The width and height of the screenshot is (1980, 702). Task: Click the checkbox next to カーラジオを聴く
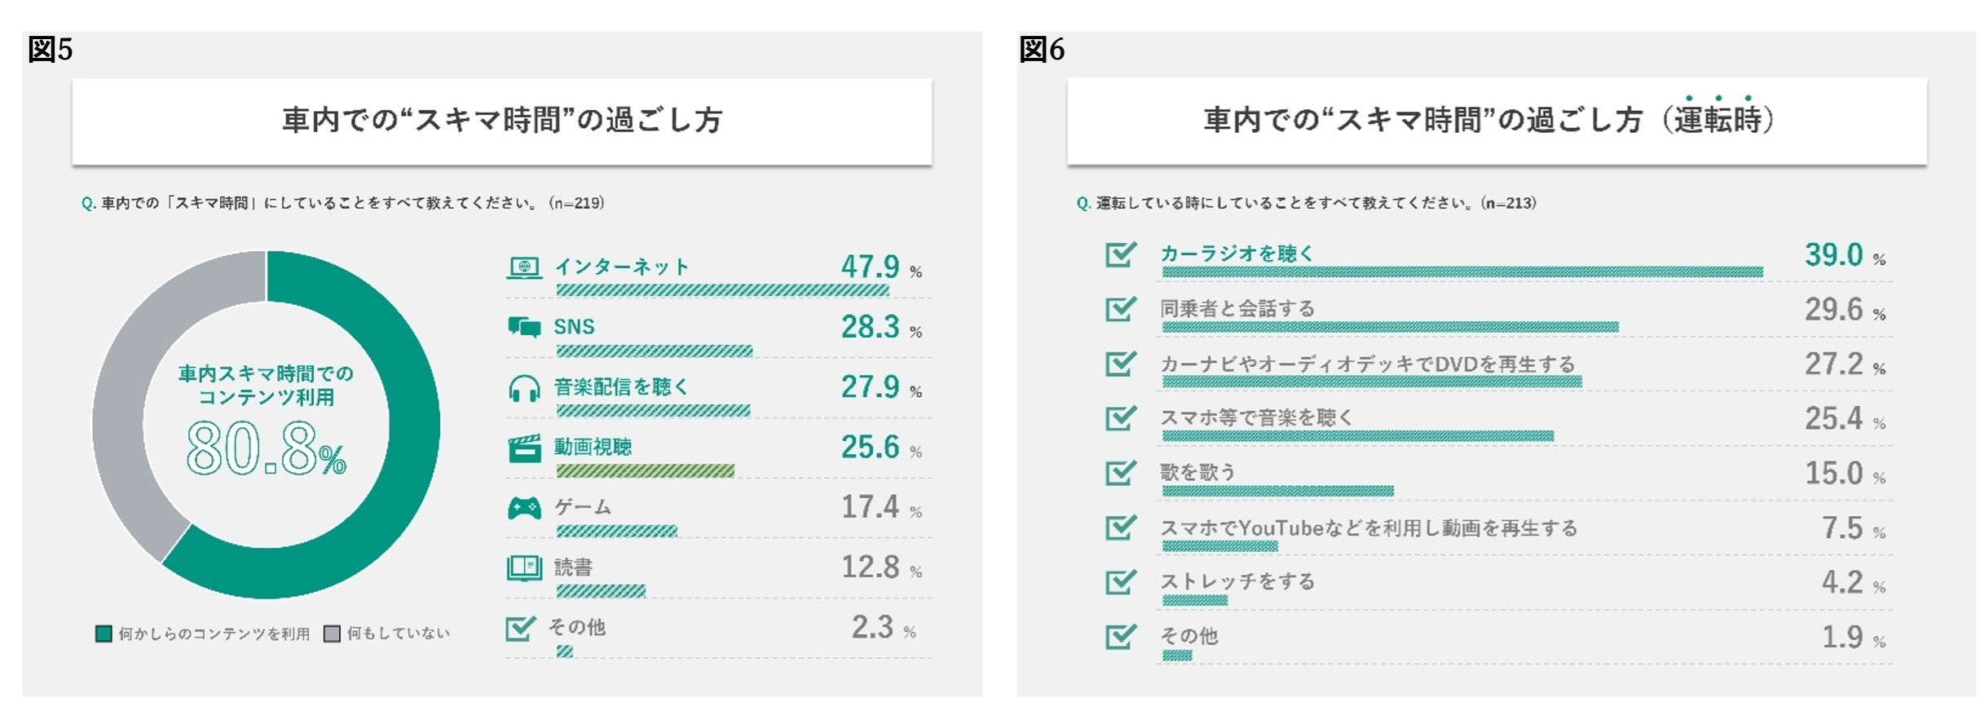click(x=1121, y=254)
